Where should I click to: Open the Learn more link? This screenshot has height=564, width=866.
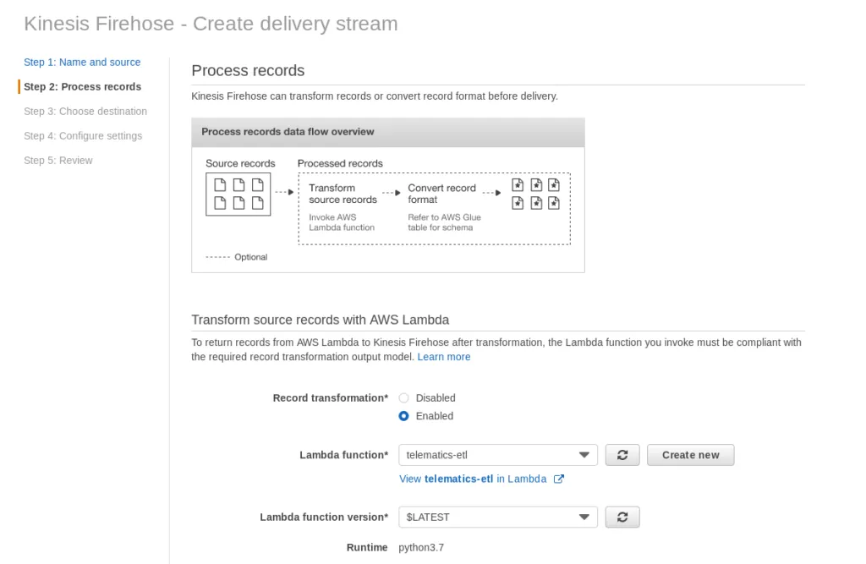[444, 357]
